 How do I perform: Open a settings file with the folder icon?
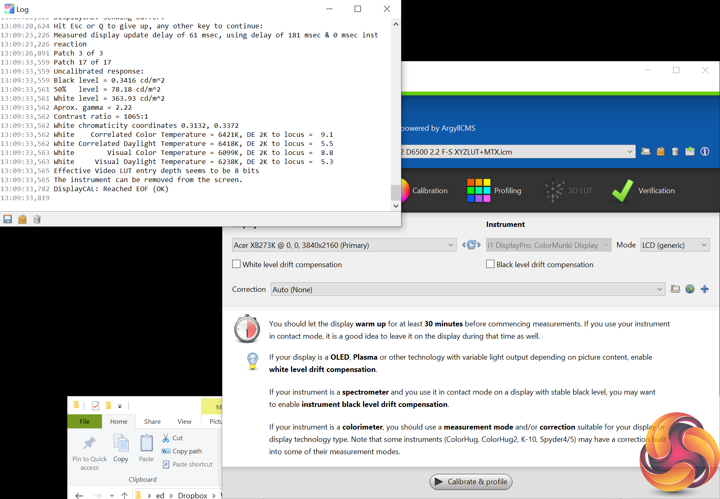tap(646, 152)
